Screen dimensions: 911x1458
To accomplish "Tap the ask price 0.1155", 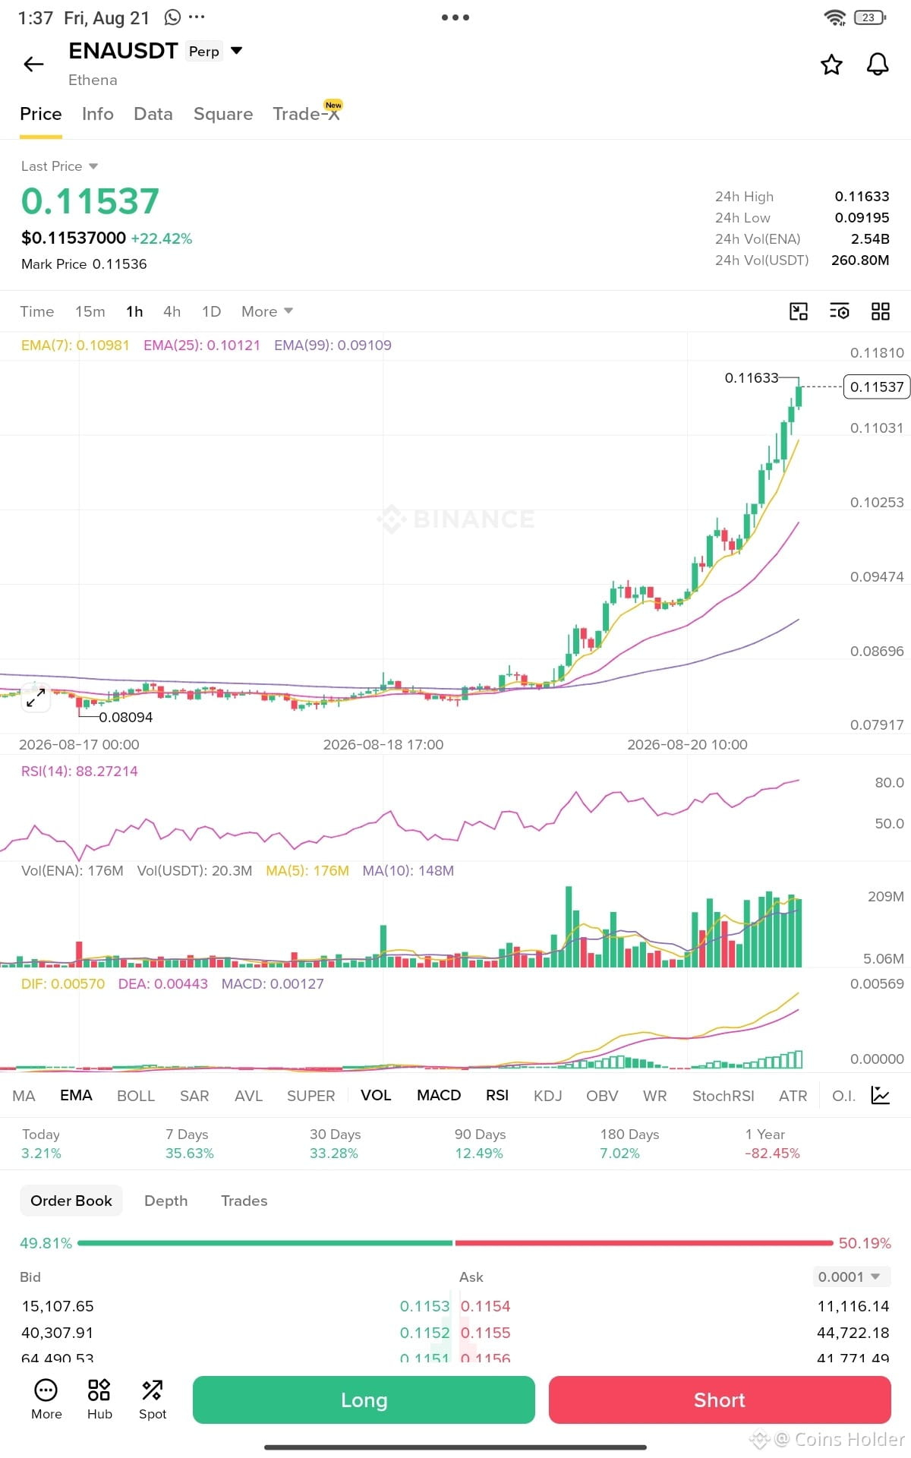I will [486, 1333].
